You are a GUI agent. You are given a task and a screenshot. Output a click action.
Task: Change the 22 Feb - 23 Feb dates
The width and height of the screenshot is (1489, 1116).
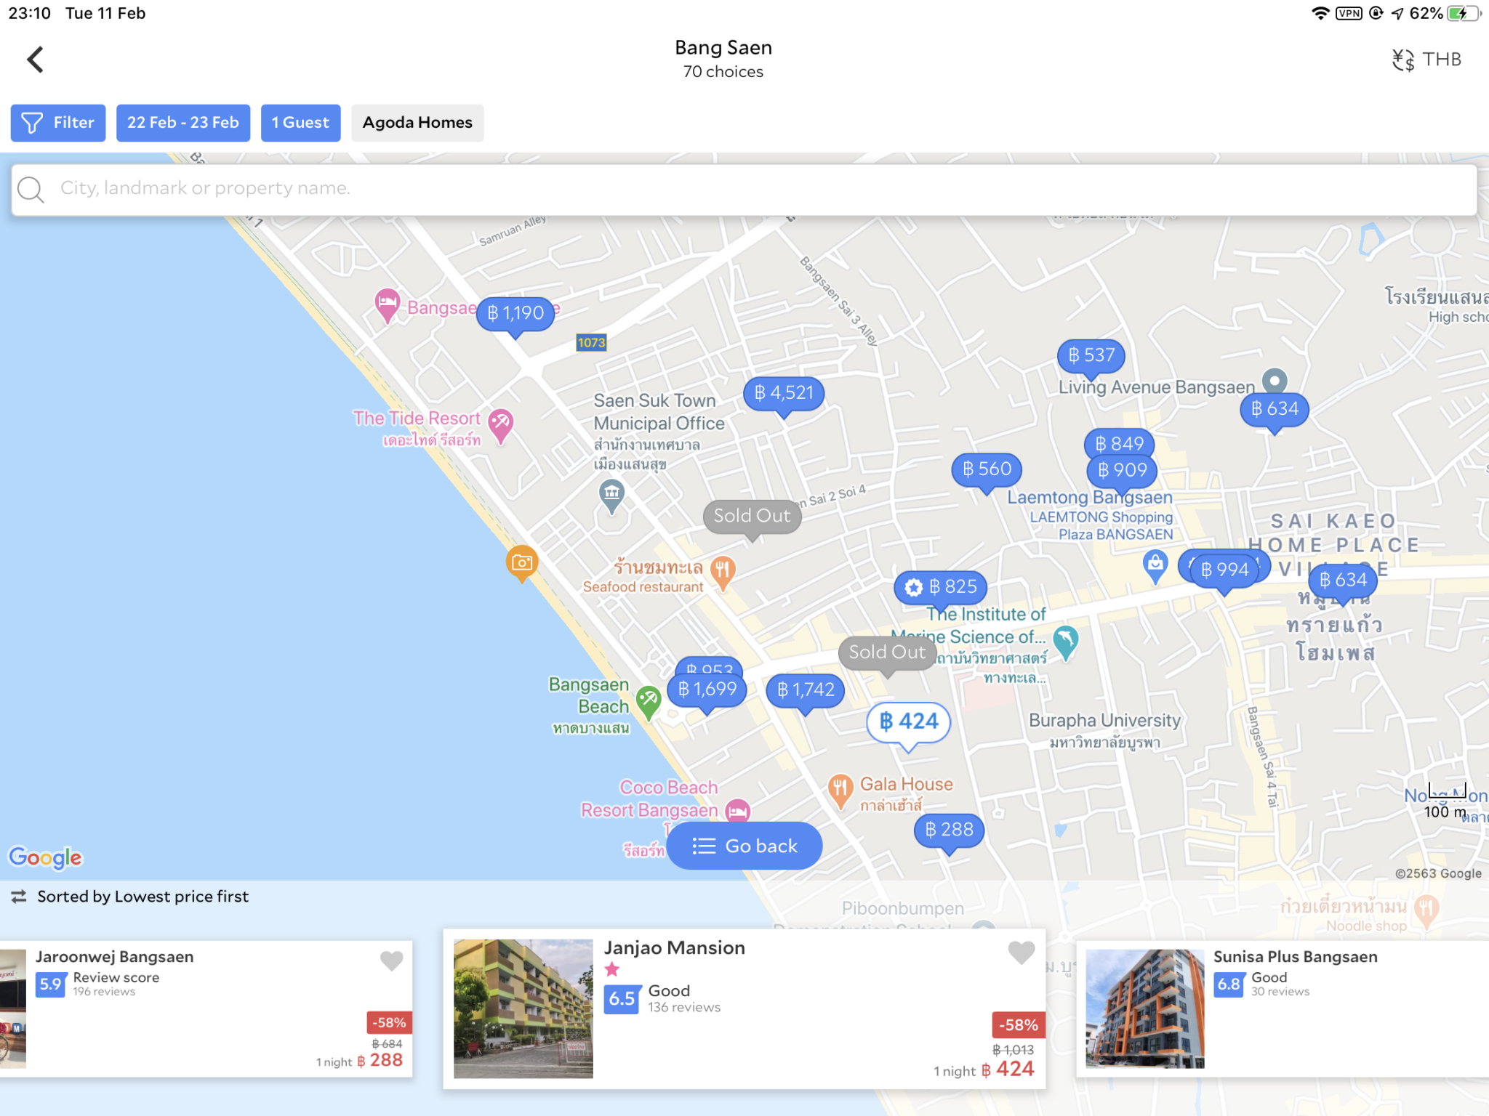[183, 123]
